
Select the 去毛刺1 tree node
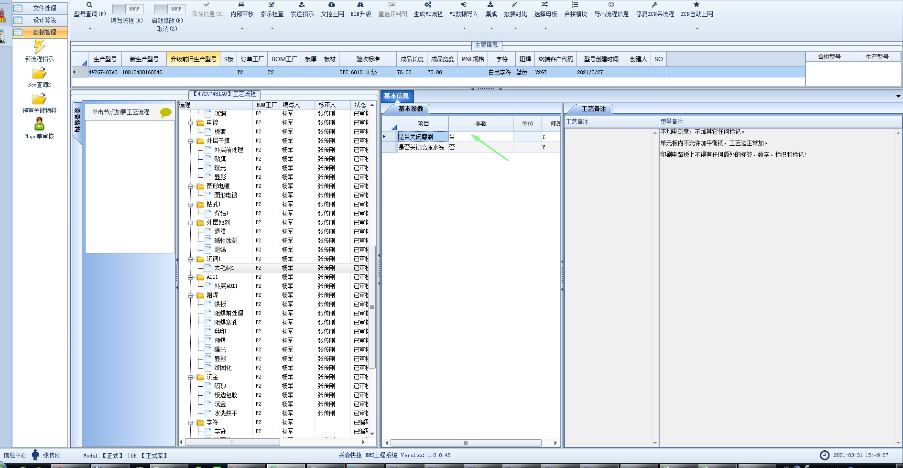(224, 268)
